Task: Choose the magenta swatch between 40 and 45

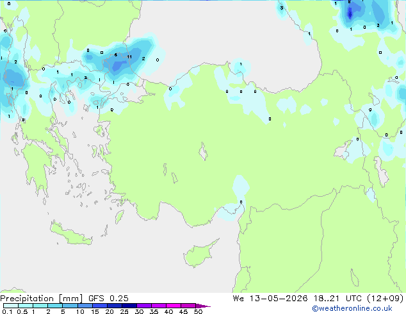Action: coord(174,306)
